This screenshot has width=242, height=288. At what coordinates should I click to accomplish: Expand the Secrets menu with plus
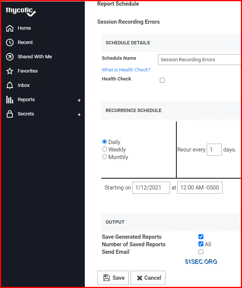point(79,115)
